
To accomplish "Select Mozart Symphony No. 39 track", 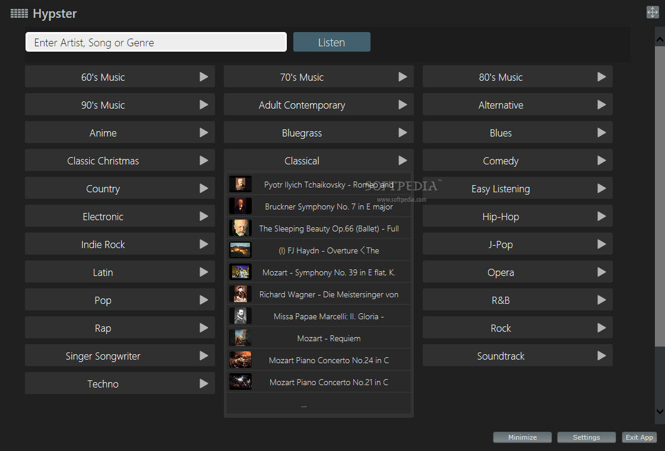I will coord(319,272).
